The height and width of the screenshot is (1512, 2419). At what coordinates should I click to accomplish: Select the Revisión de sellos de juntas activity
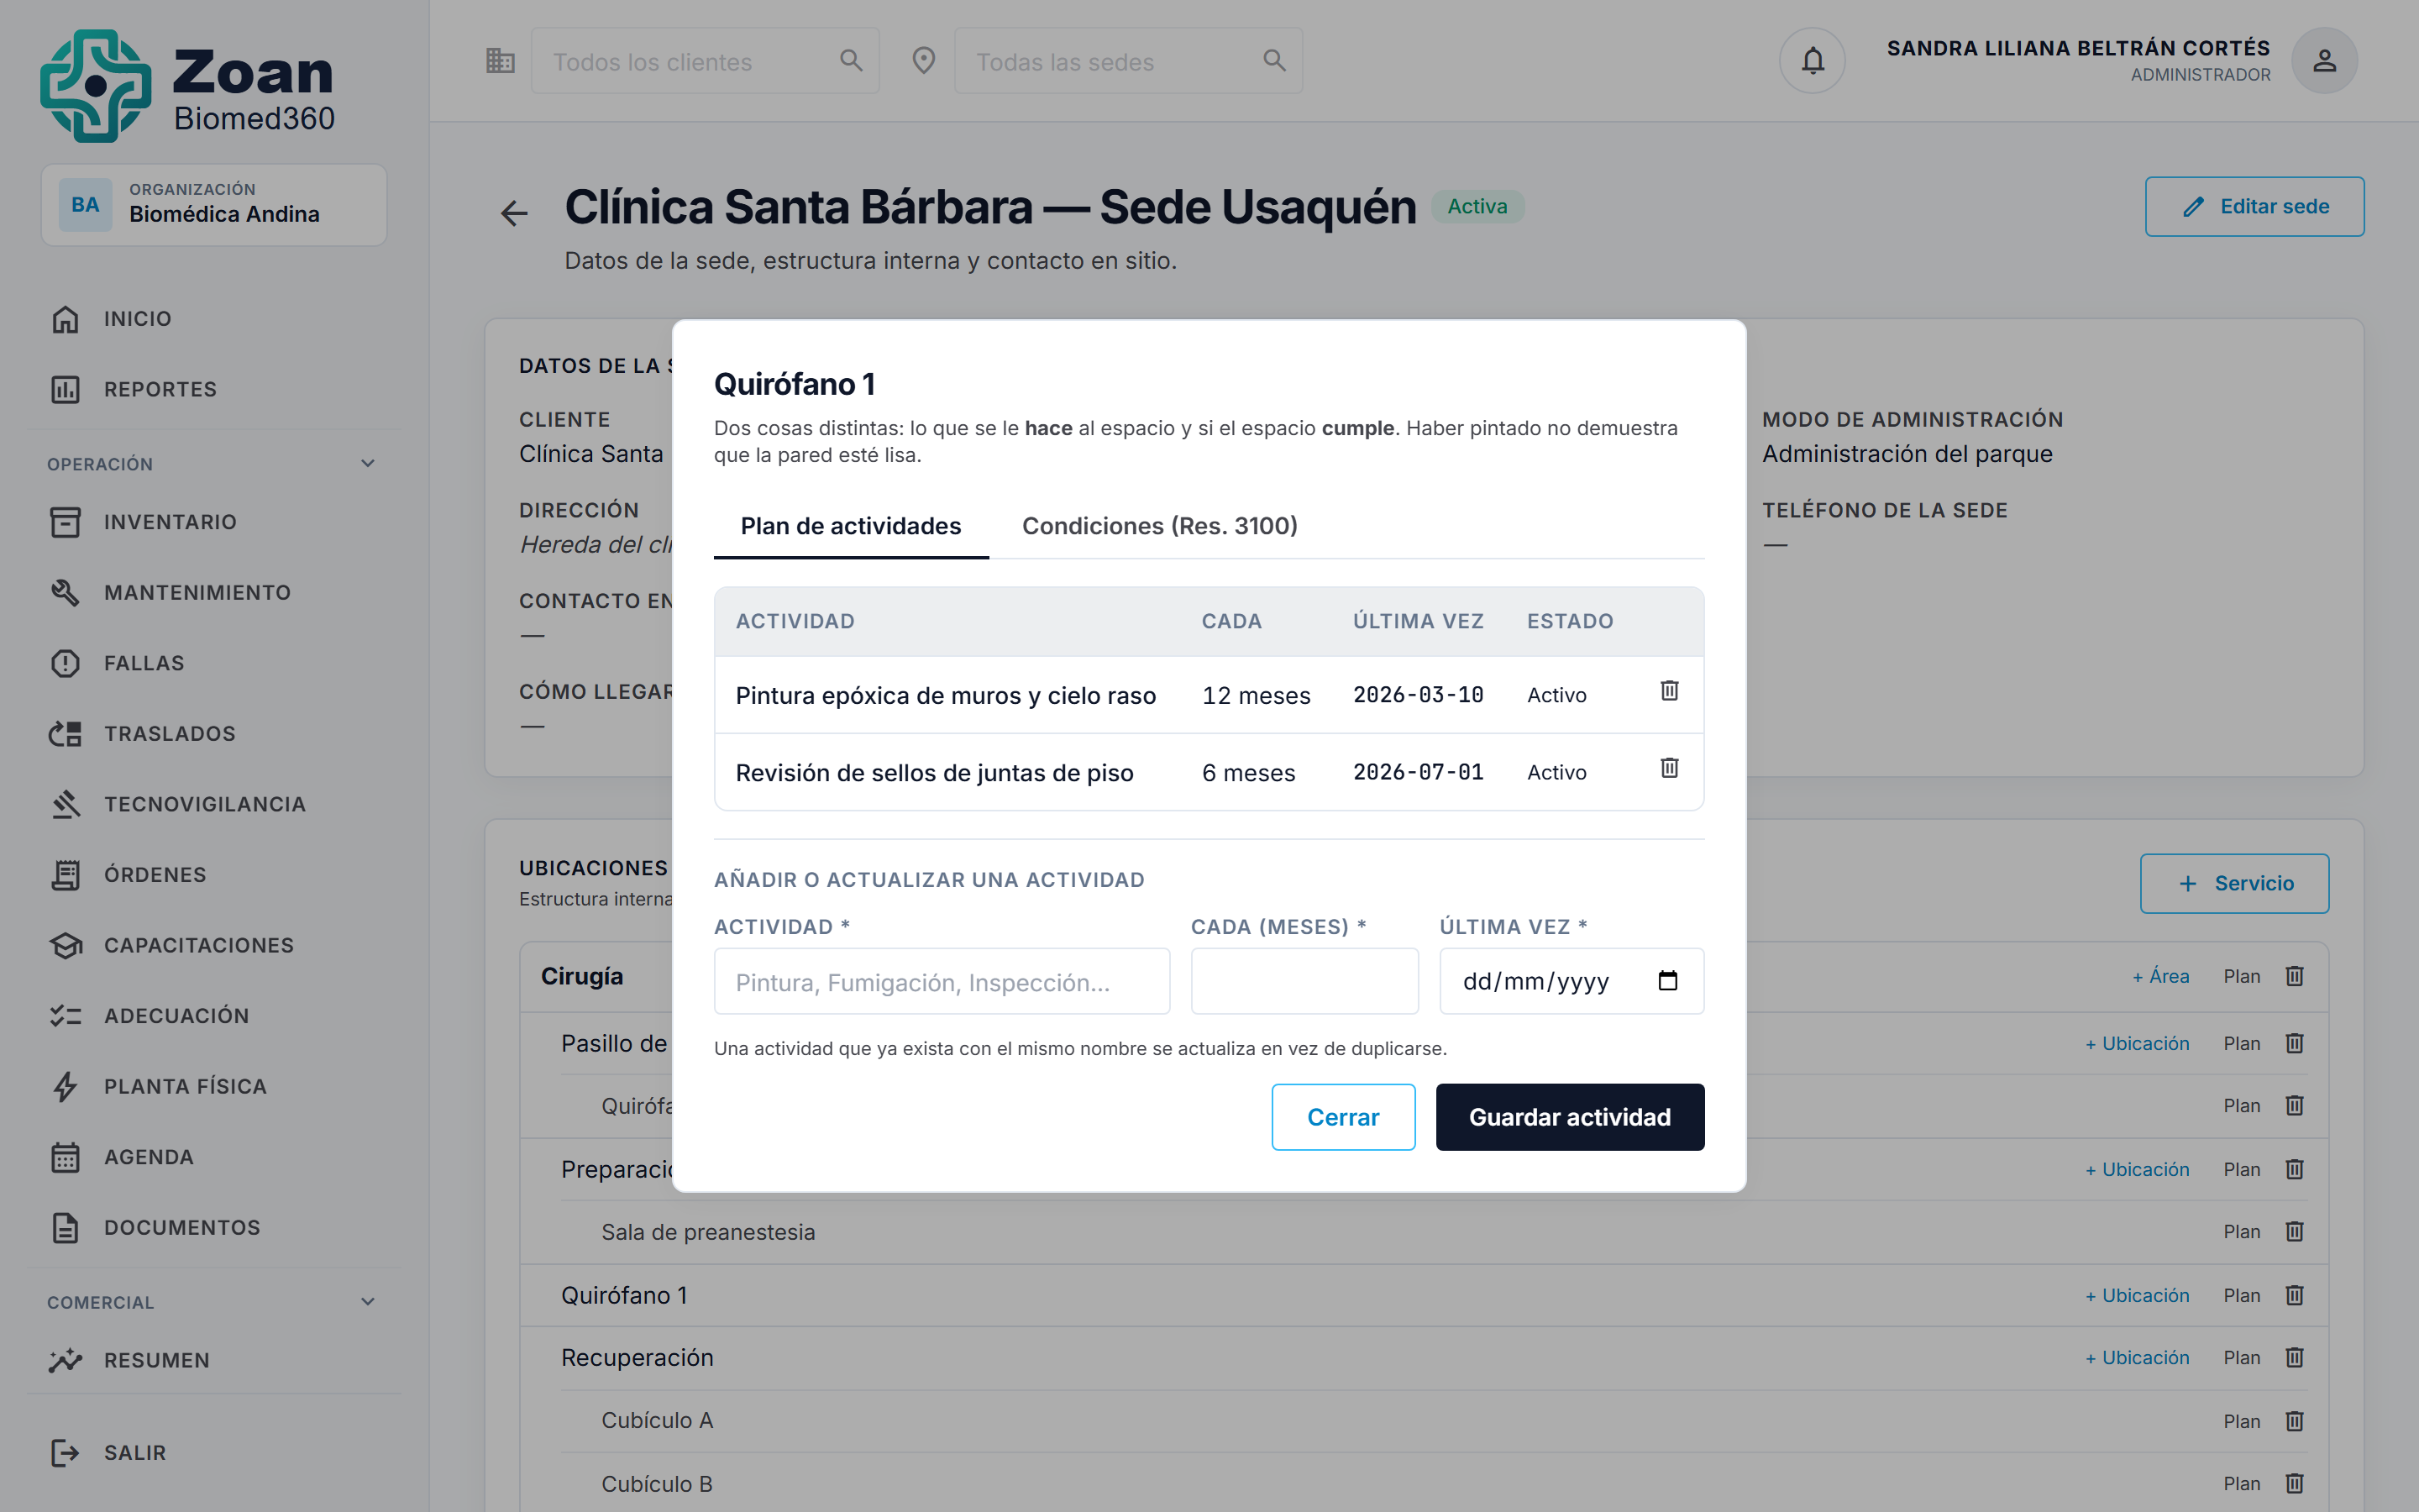pyautogui.click(x=935, y=773)
